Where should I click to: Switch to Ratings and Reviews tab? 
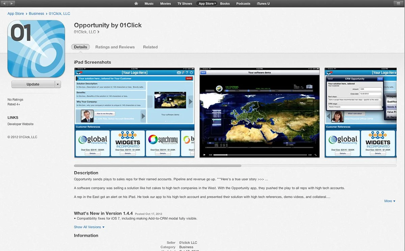pos(115,47)
